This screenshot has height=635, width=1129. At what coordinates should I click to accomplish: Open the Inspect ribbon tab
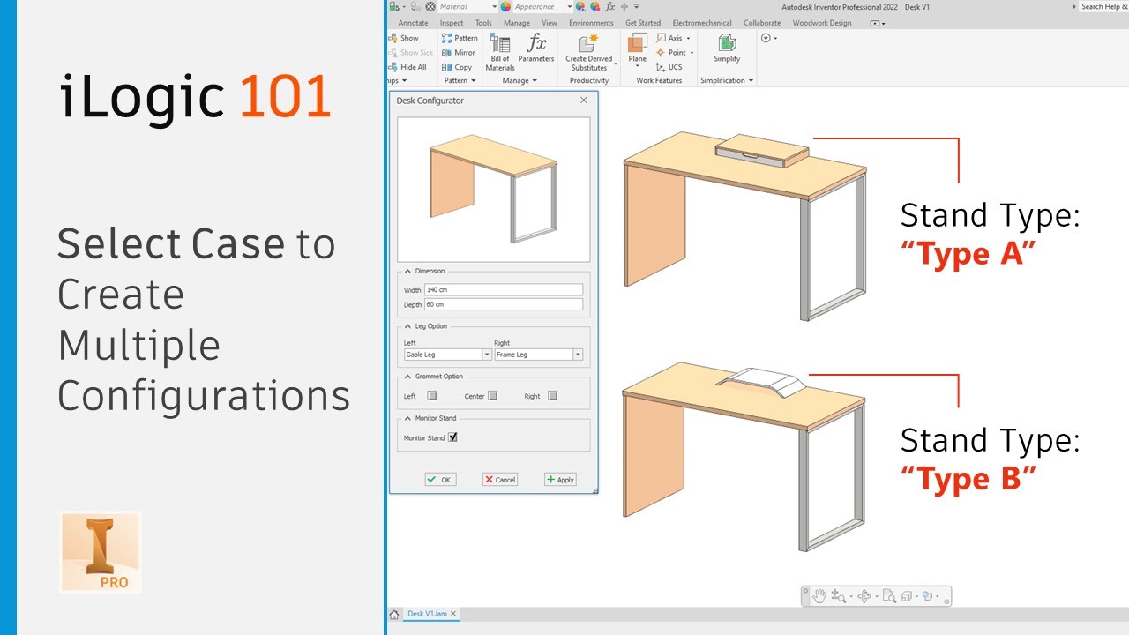coord(452,23)
